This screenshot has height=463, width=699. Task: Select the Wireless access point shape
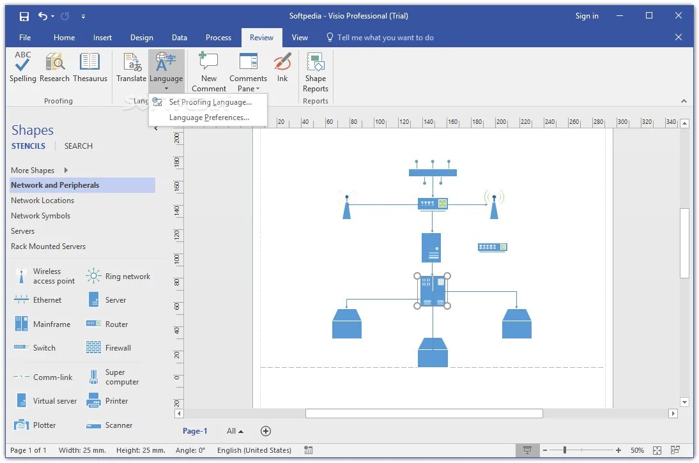tap(44, 277)
